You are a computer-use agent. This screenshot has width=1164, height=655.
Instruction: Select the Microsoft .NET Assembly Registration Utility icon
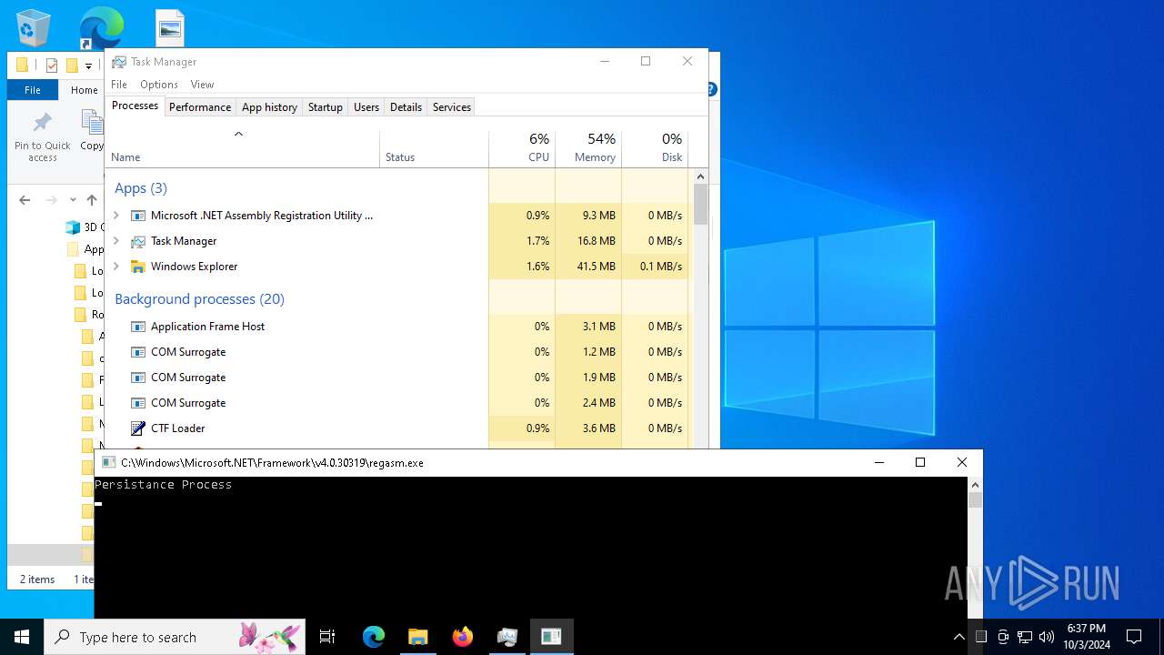(x=138, y=216)
